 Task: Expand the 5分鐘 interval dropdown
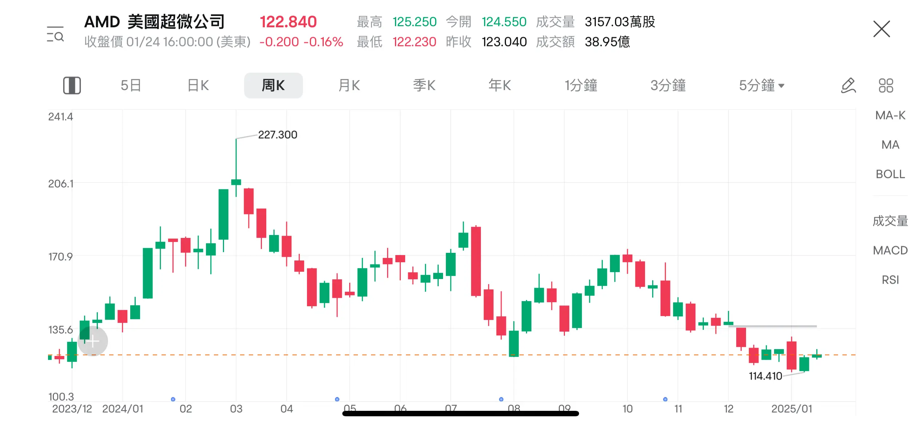point(762,85)
